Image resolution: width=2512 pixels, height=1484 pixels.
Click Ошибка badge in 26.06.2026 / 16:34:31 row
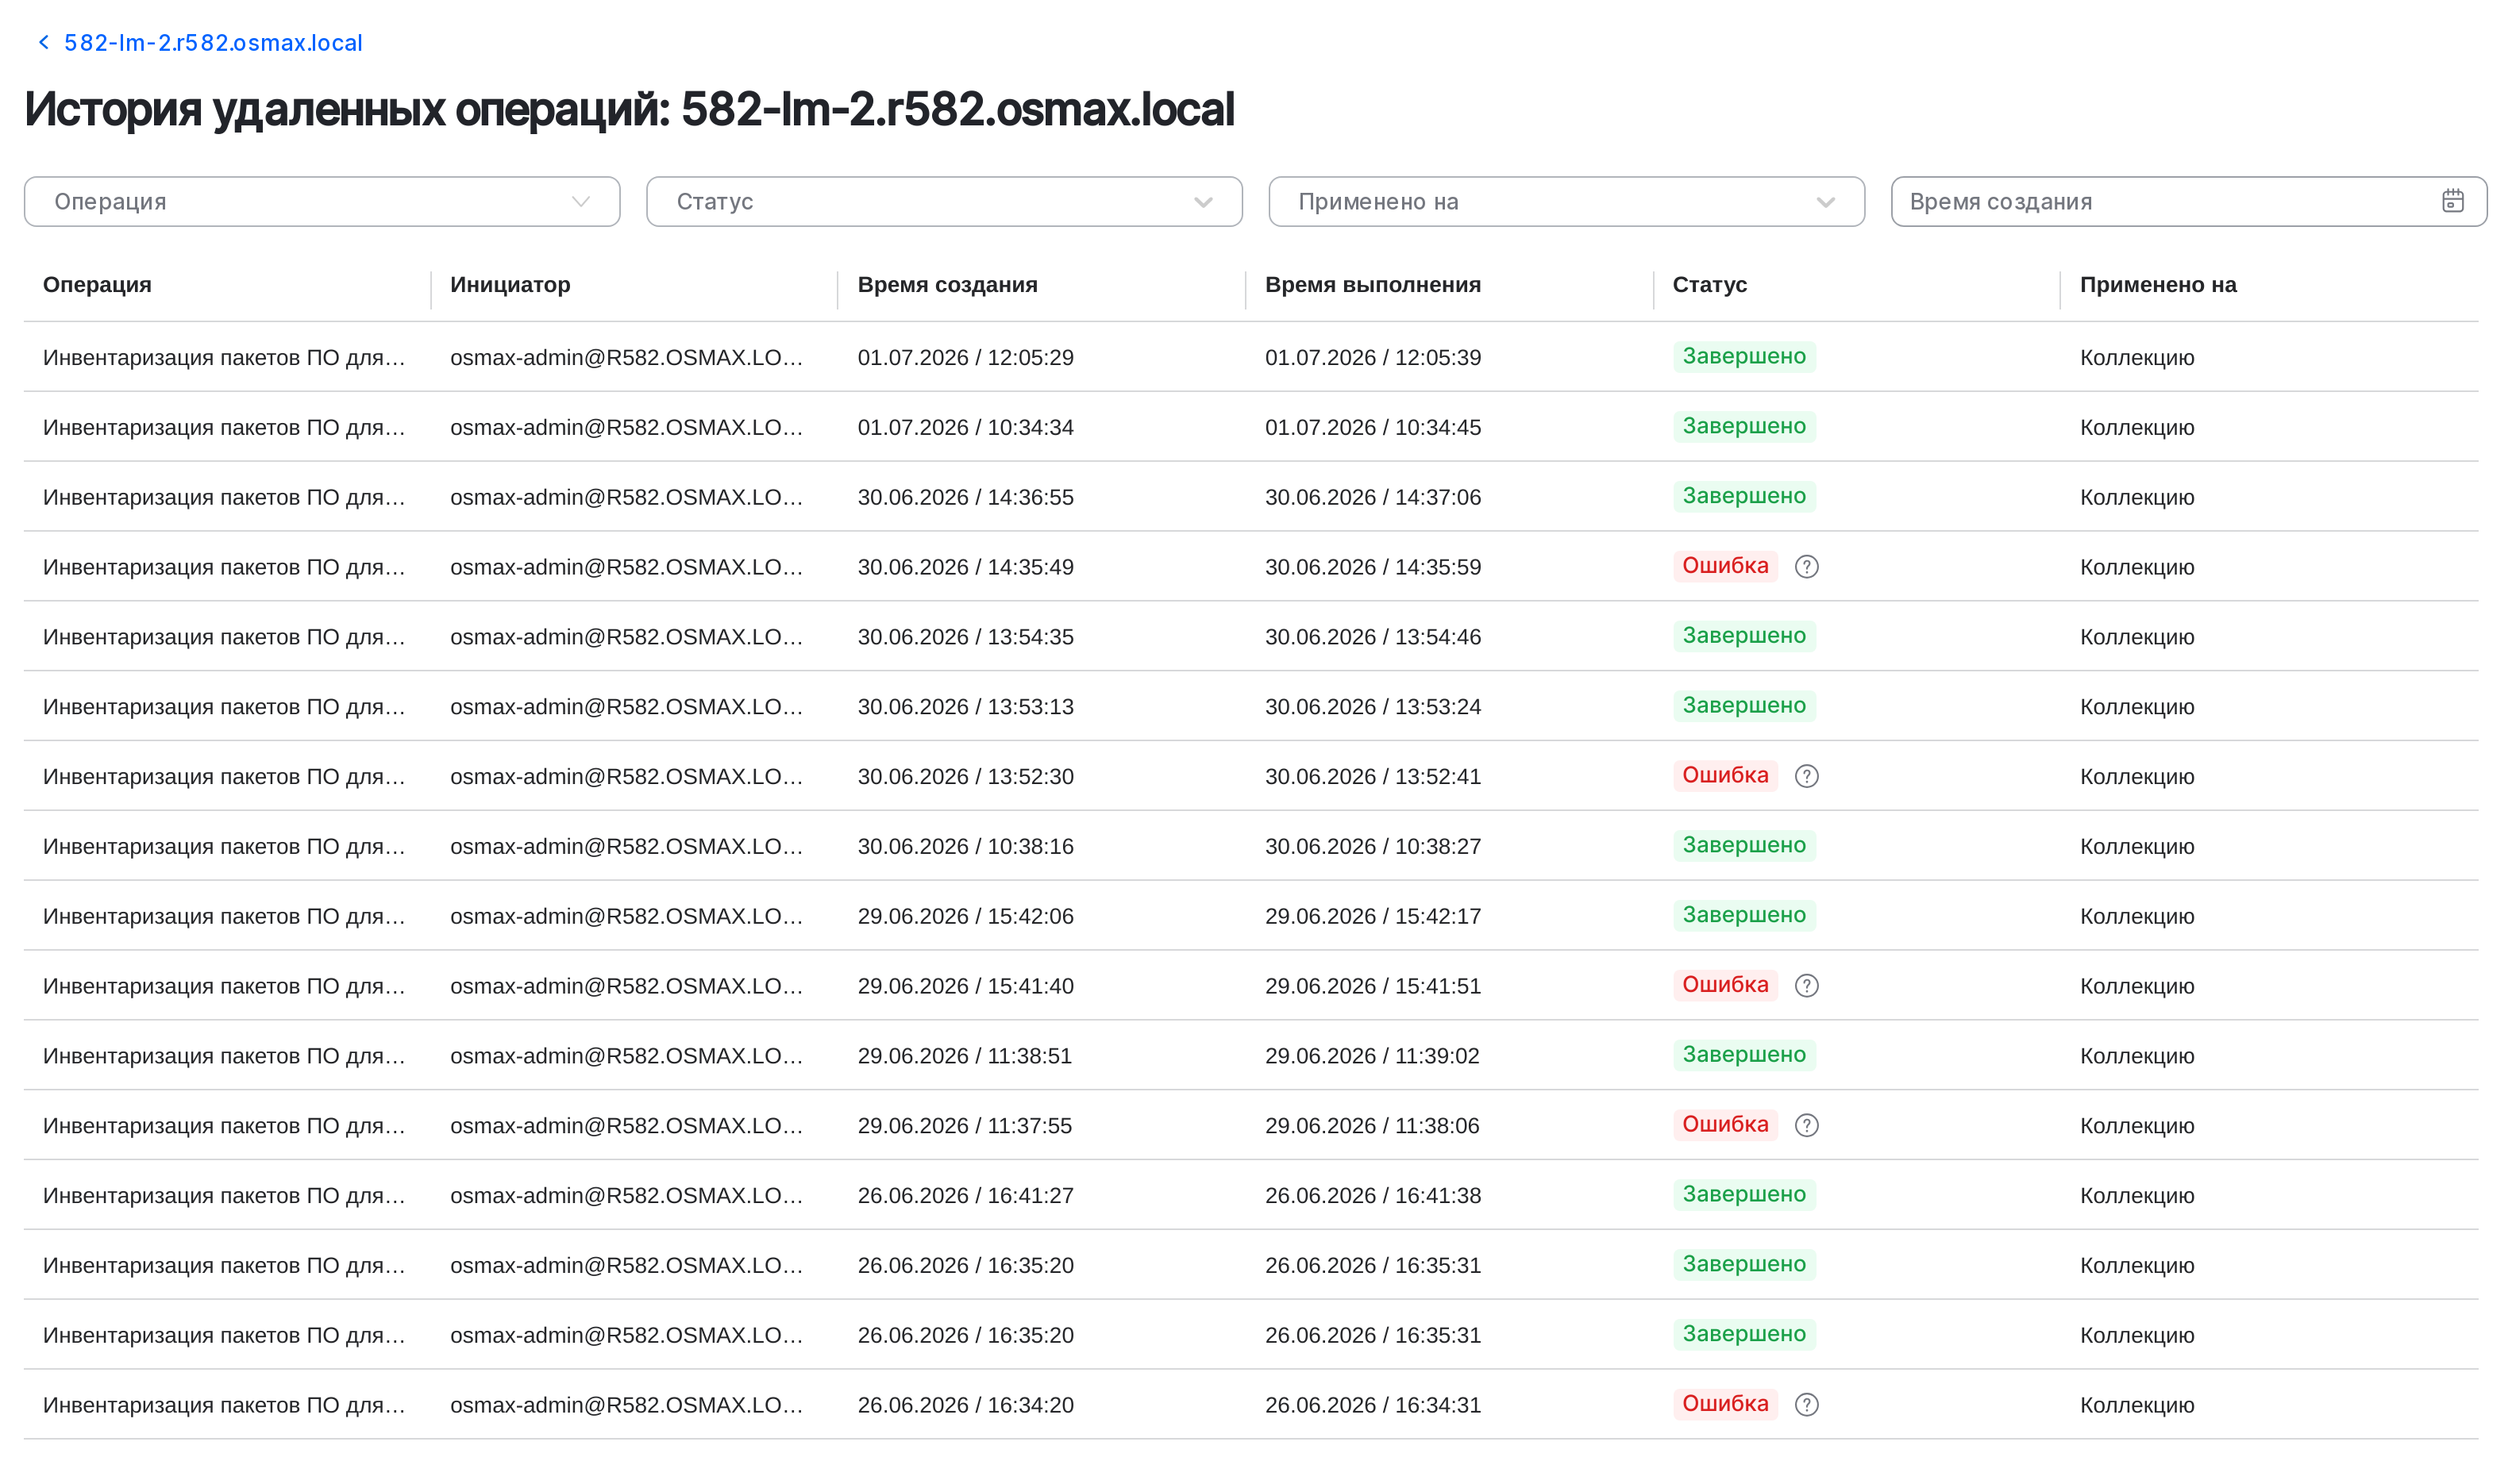pyautogui.click(x=1724, y=1404)
